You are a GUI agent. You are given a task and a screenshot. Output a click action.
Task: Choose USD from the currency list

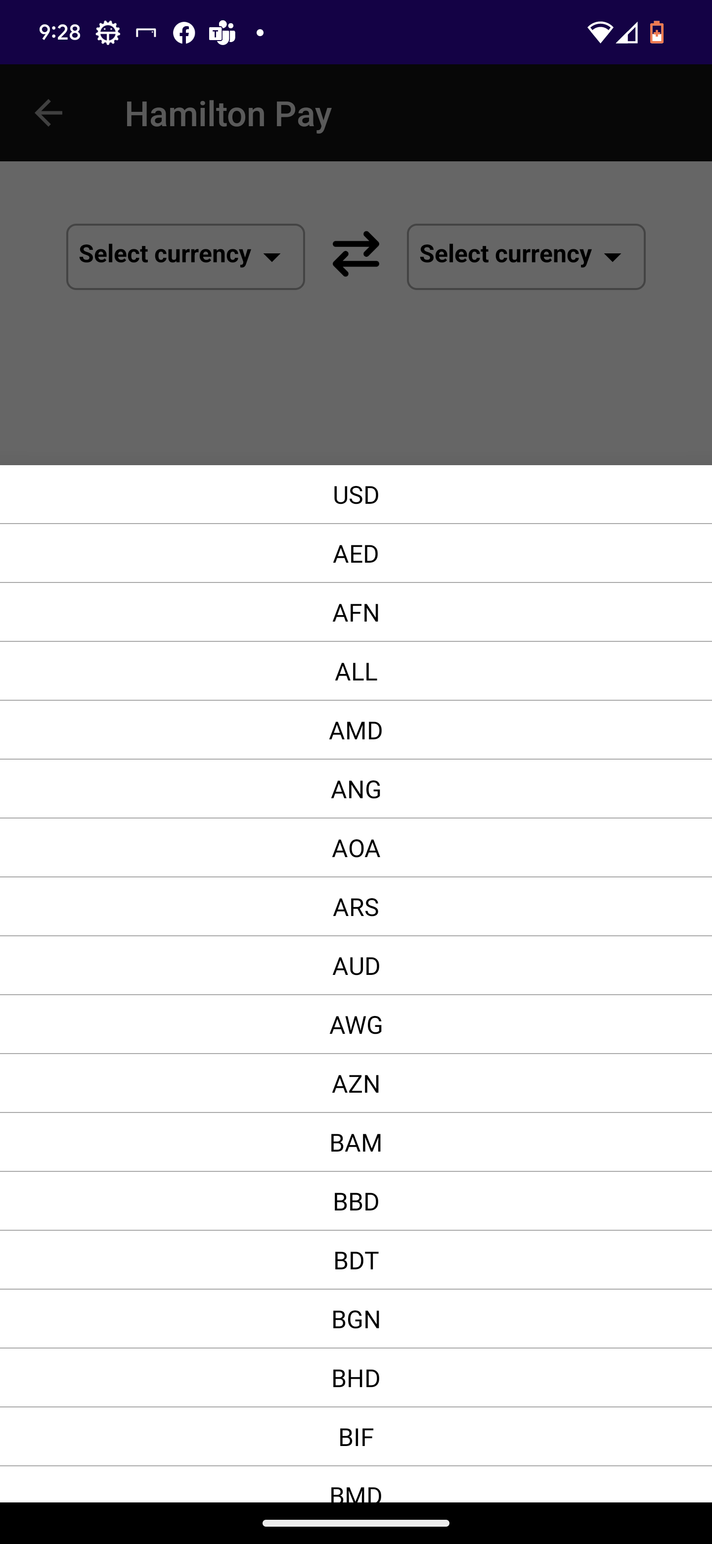pos(356,495)
